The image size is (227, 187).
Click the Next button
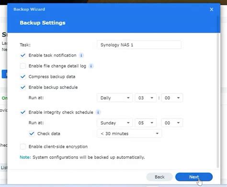[194, 177]
